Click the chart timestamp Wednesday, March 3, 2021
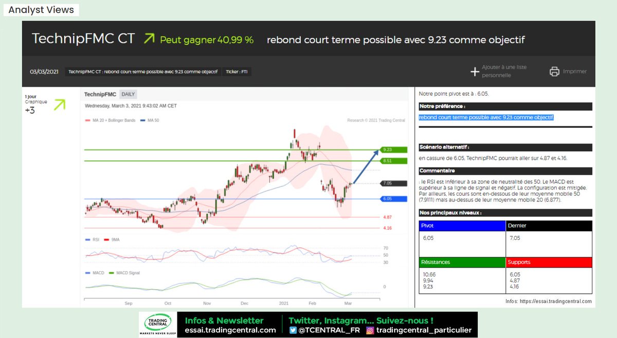This screenshot has height=338, width=617. 131,106
